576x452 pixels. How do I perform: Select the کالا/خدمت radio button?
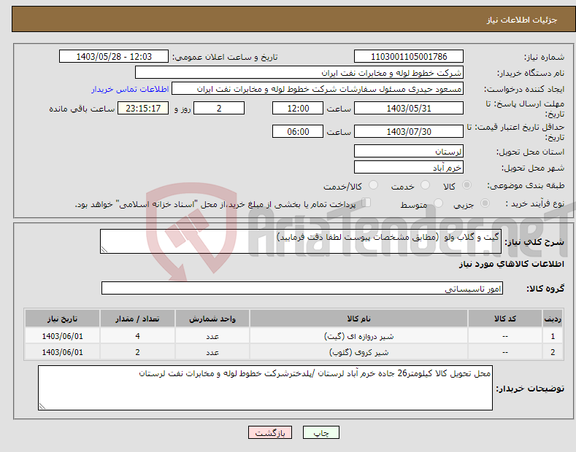[x=373, y=185]
